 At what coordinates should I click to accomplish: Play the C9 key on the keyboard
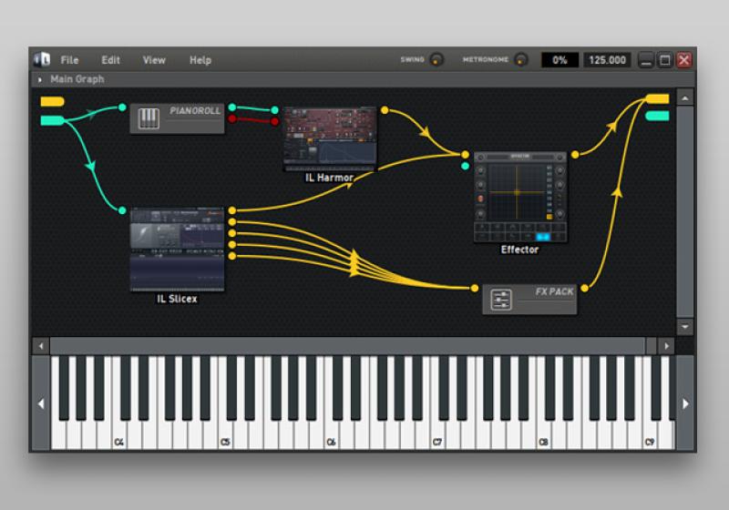click(x=650, y=435)
